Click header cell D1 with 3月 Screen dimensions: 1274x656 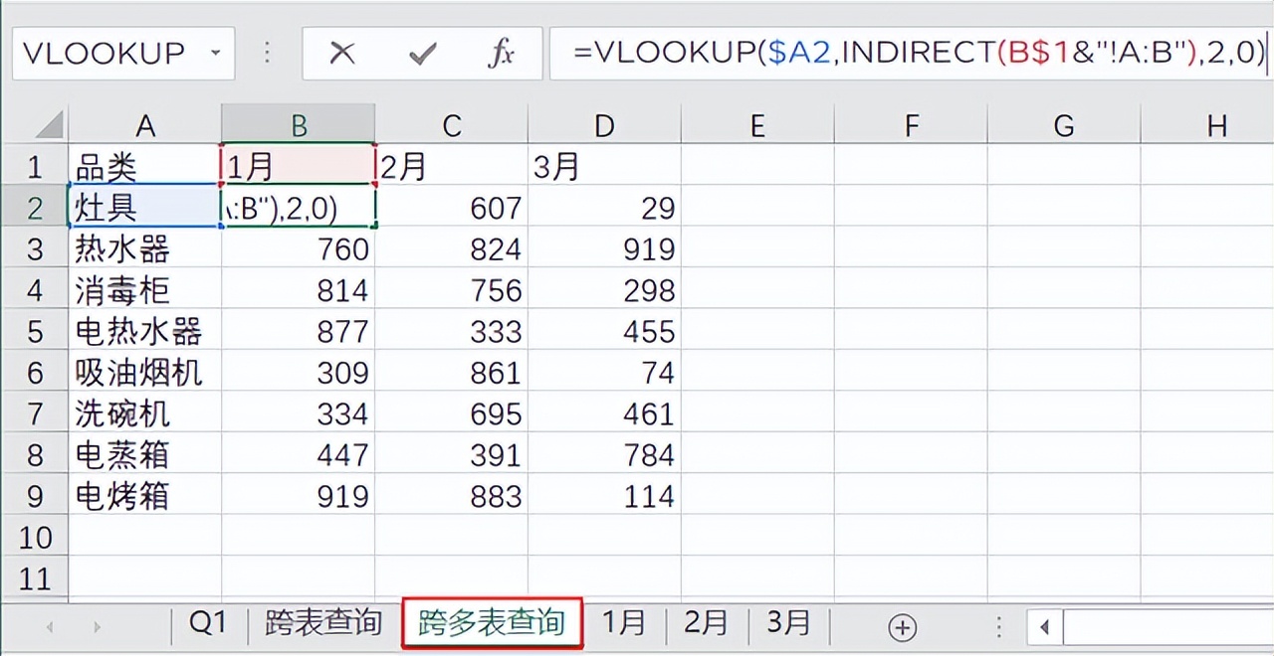[x=604, y=166]
